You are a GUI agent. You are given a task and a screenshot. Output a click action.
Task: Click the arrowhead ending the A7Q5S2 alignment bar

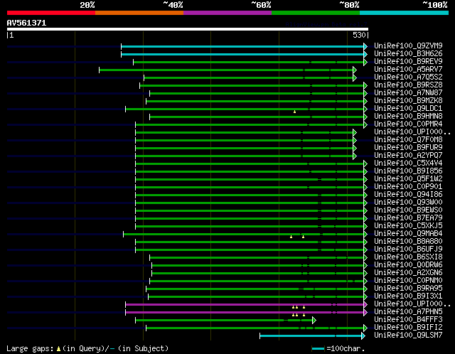click(354, 77)
